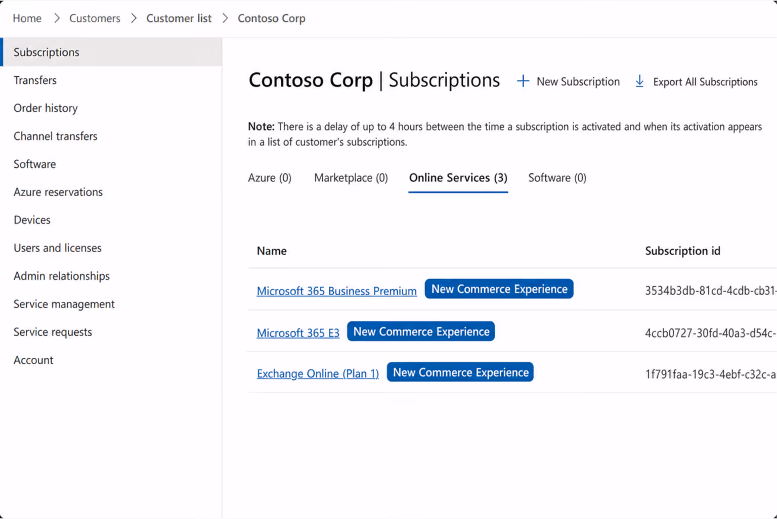Image resolution: width=777 pixels, height=519 pixels.
Task: Select subscription id starting 4ccb0727
Action: click(x=711, y=333)
